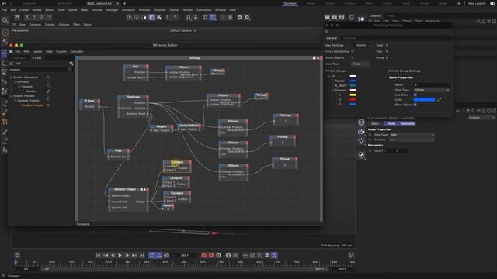Click the light bulb icon in side strip
The height and width of the screenshot is (279, 497).
click(x=361, y=141)
